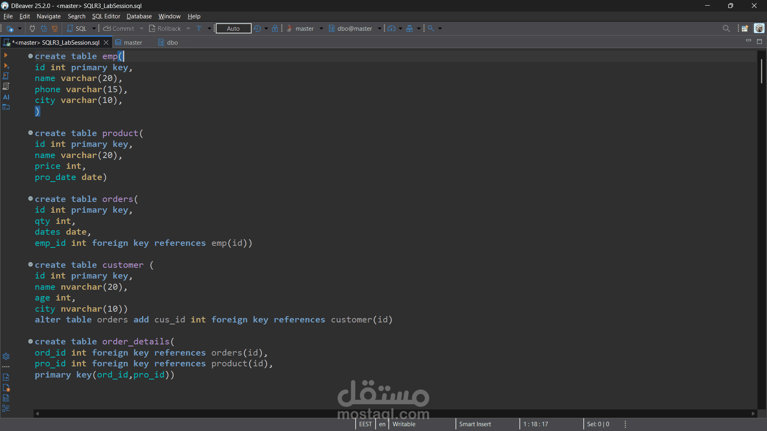Click the Rollback button
767x431 pixels.
pyautogui.click(x=165, y=29)
